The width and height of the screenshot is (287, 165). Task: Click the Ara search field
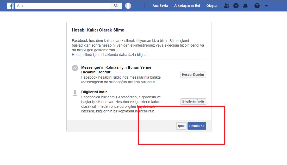(63, 6)
